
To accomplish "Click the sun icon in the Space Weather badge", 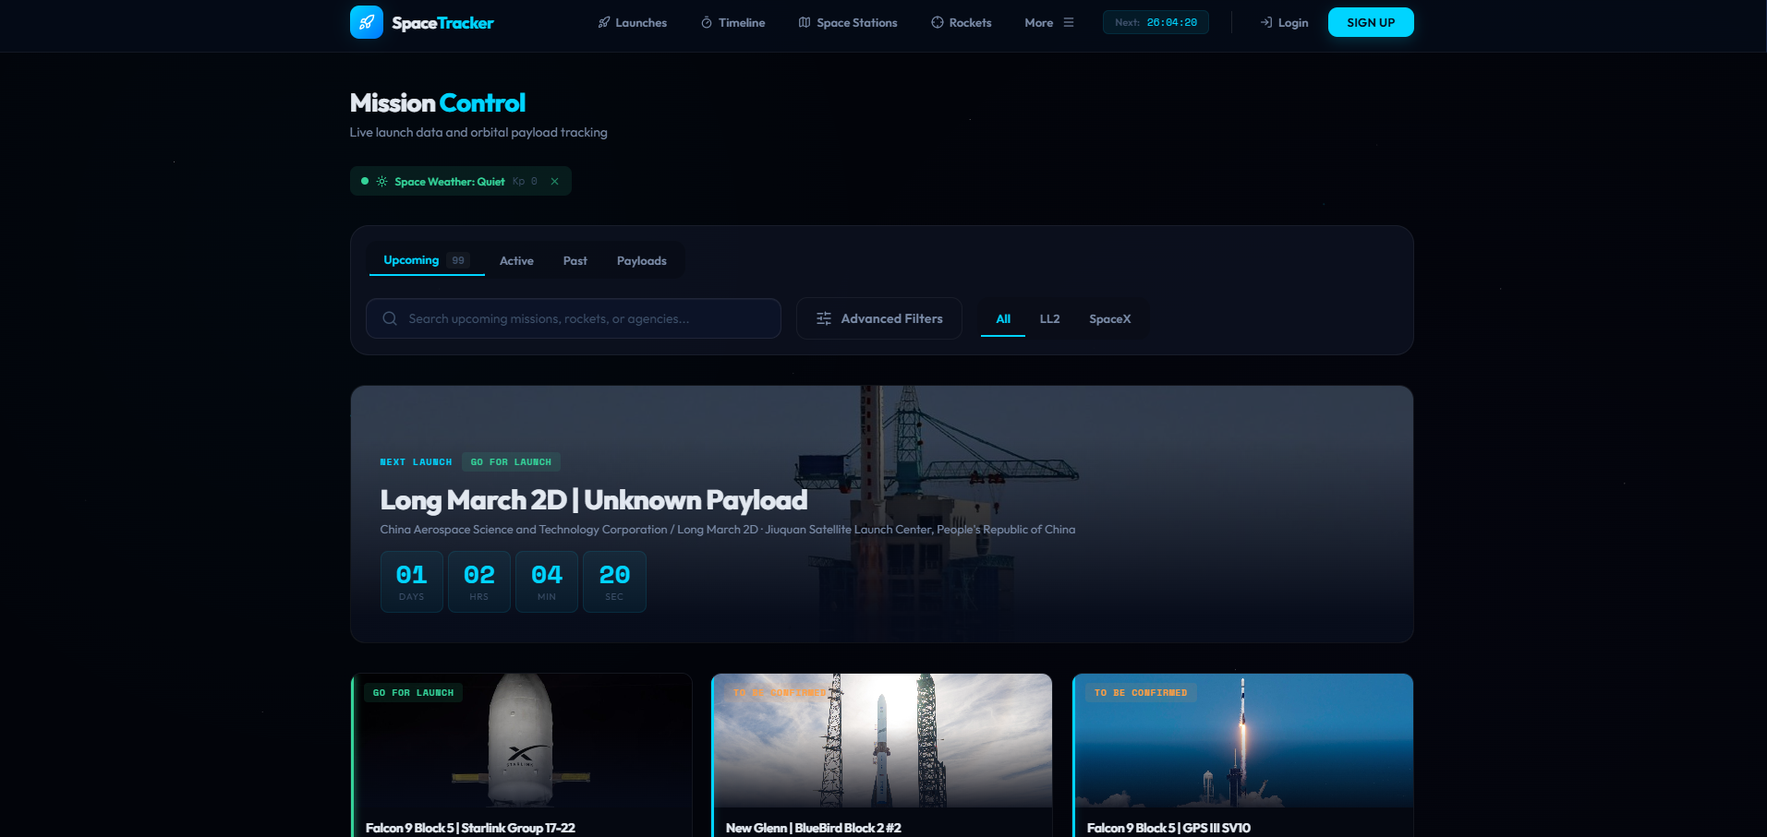I will (x=381, y=181).
